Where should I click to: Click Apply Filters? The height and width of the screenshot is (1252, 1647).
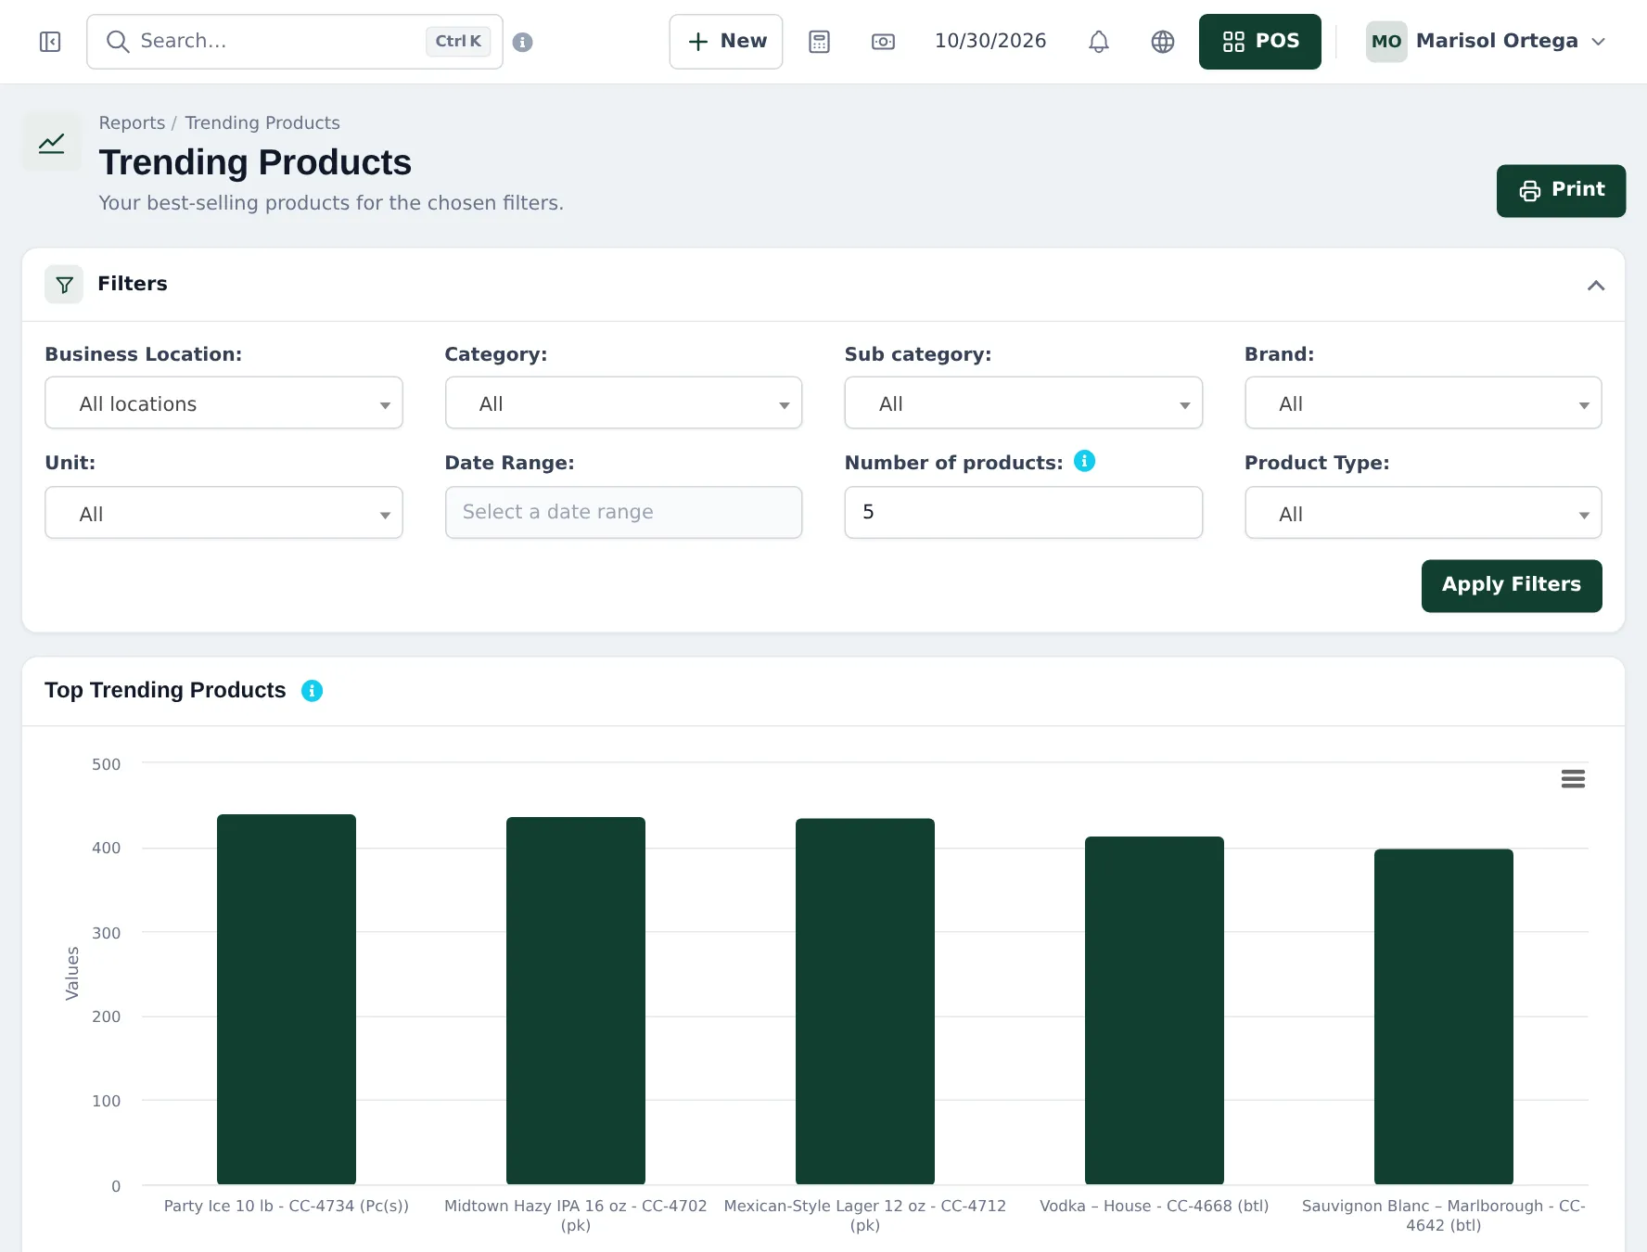coord(1512,585)
